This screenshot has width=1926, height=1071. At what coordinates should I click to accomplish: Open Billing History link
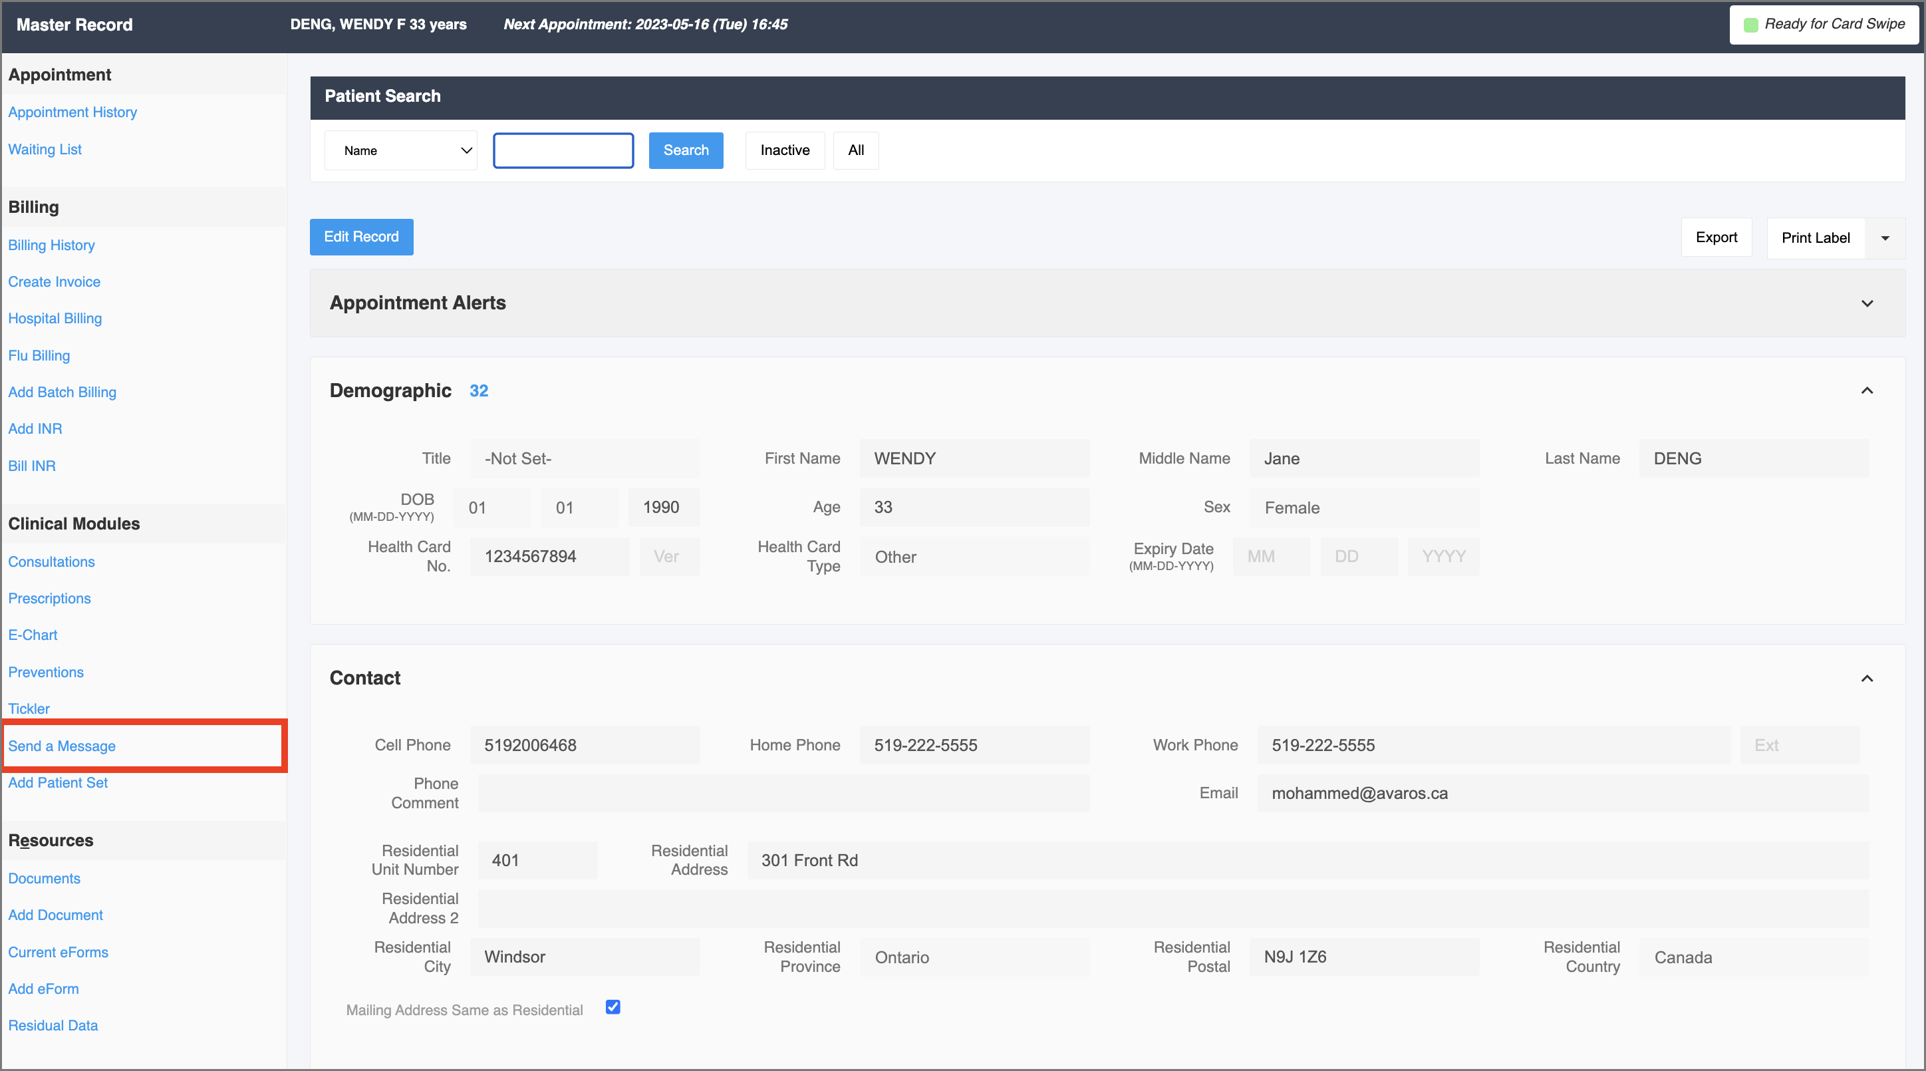[52, 245]
